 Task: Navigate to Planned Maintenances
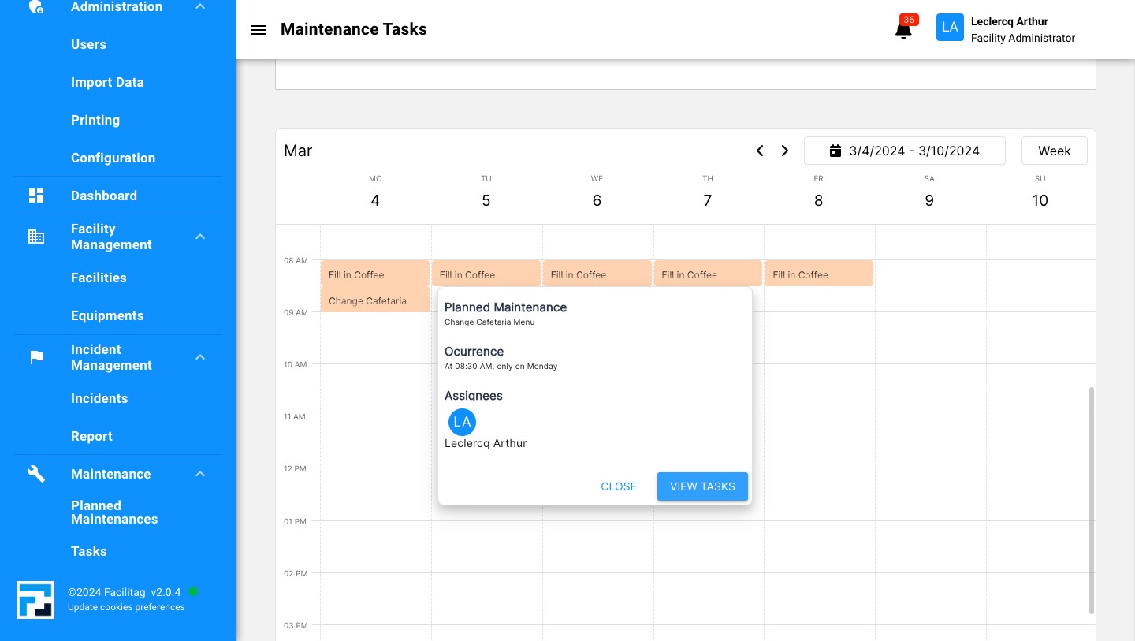(114, 512)
